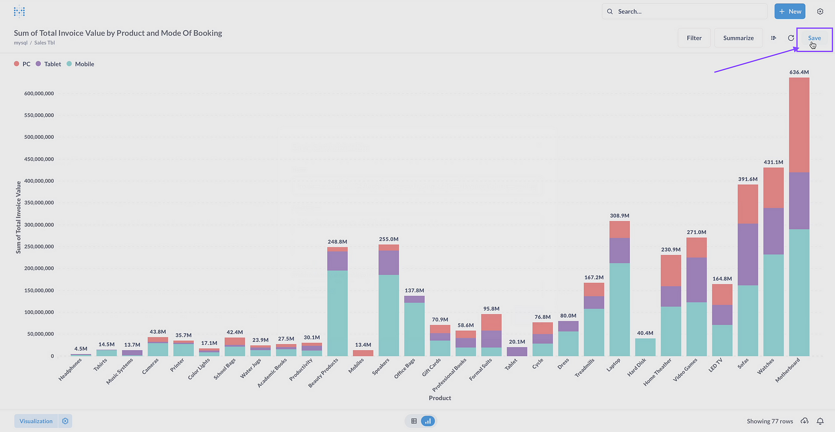Expand the Summarize panel

[738, 38]
